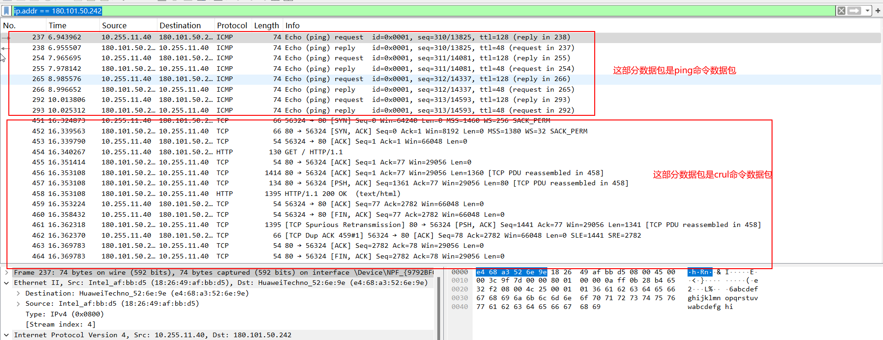Viewport: 883px width, 340px height.
Task: Click the display filter bookmark icon
Action: pyautogui.click(x=6, y=11)
